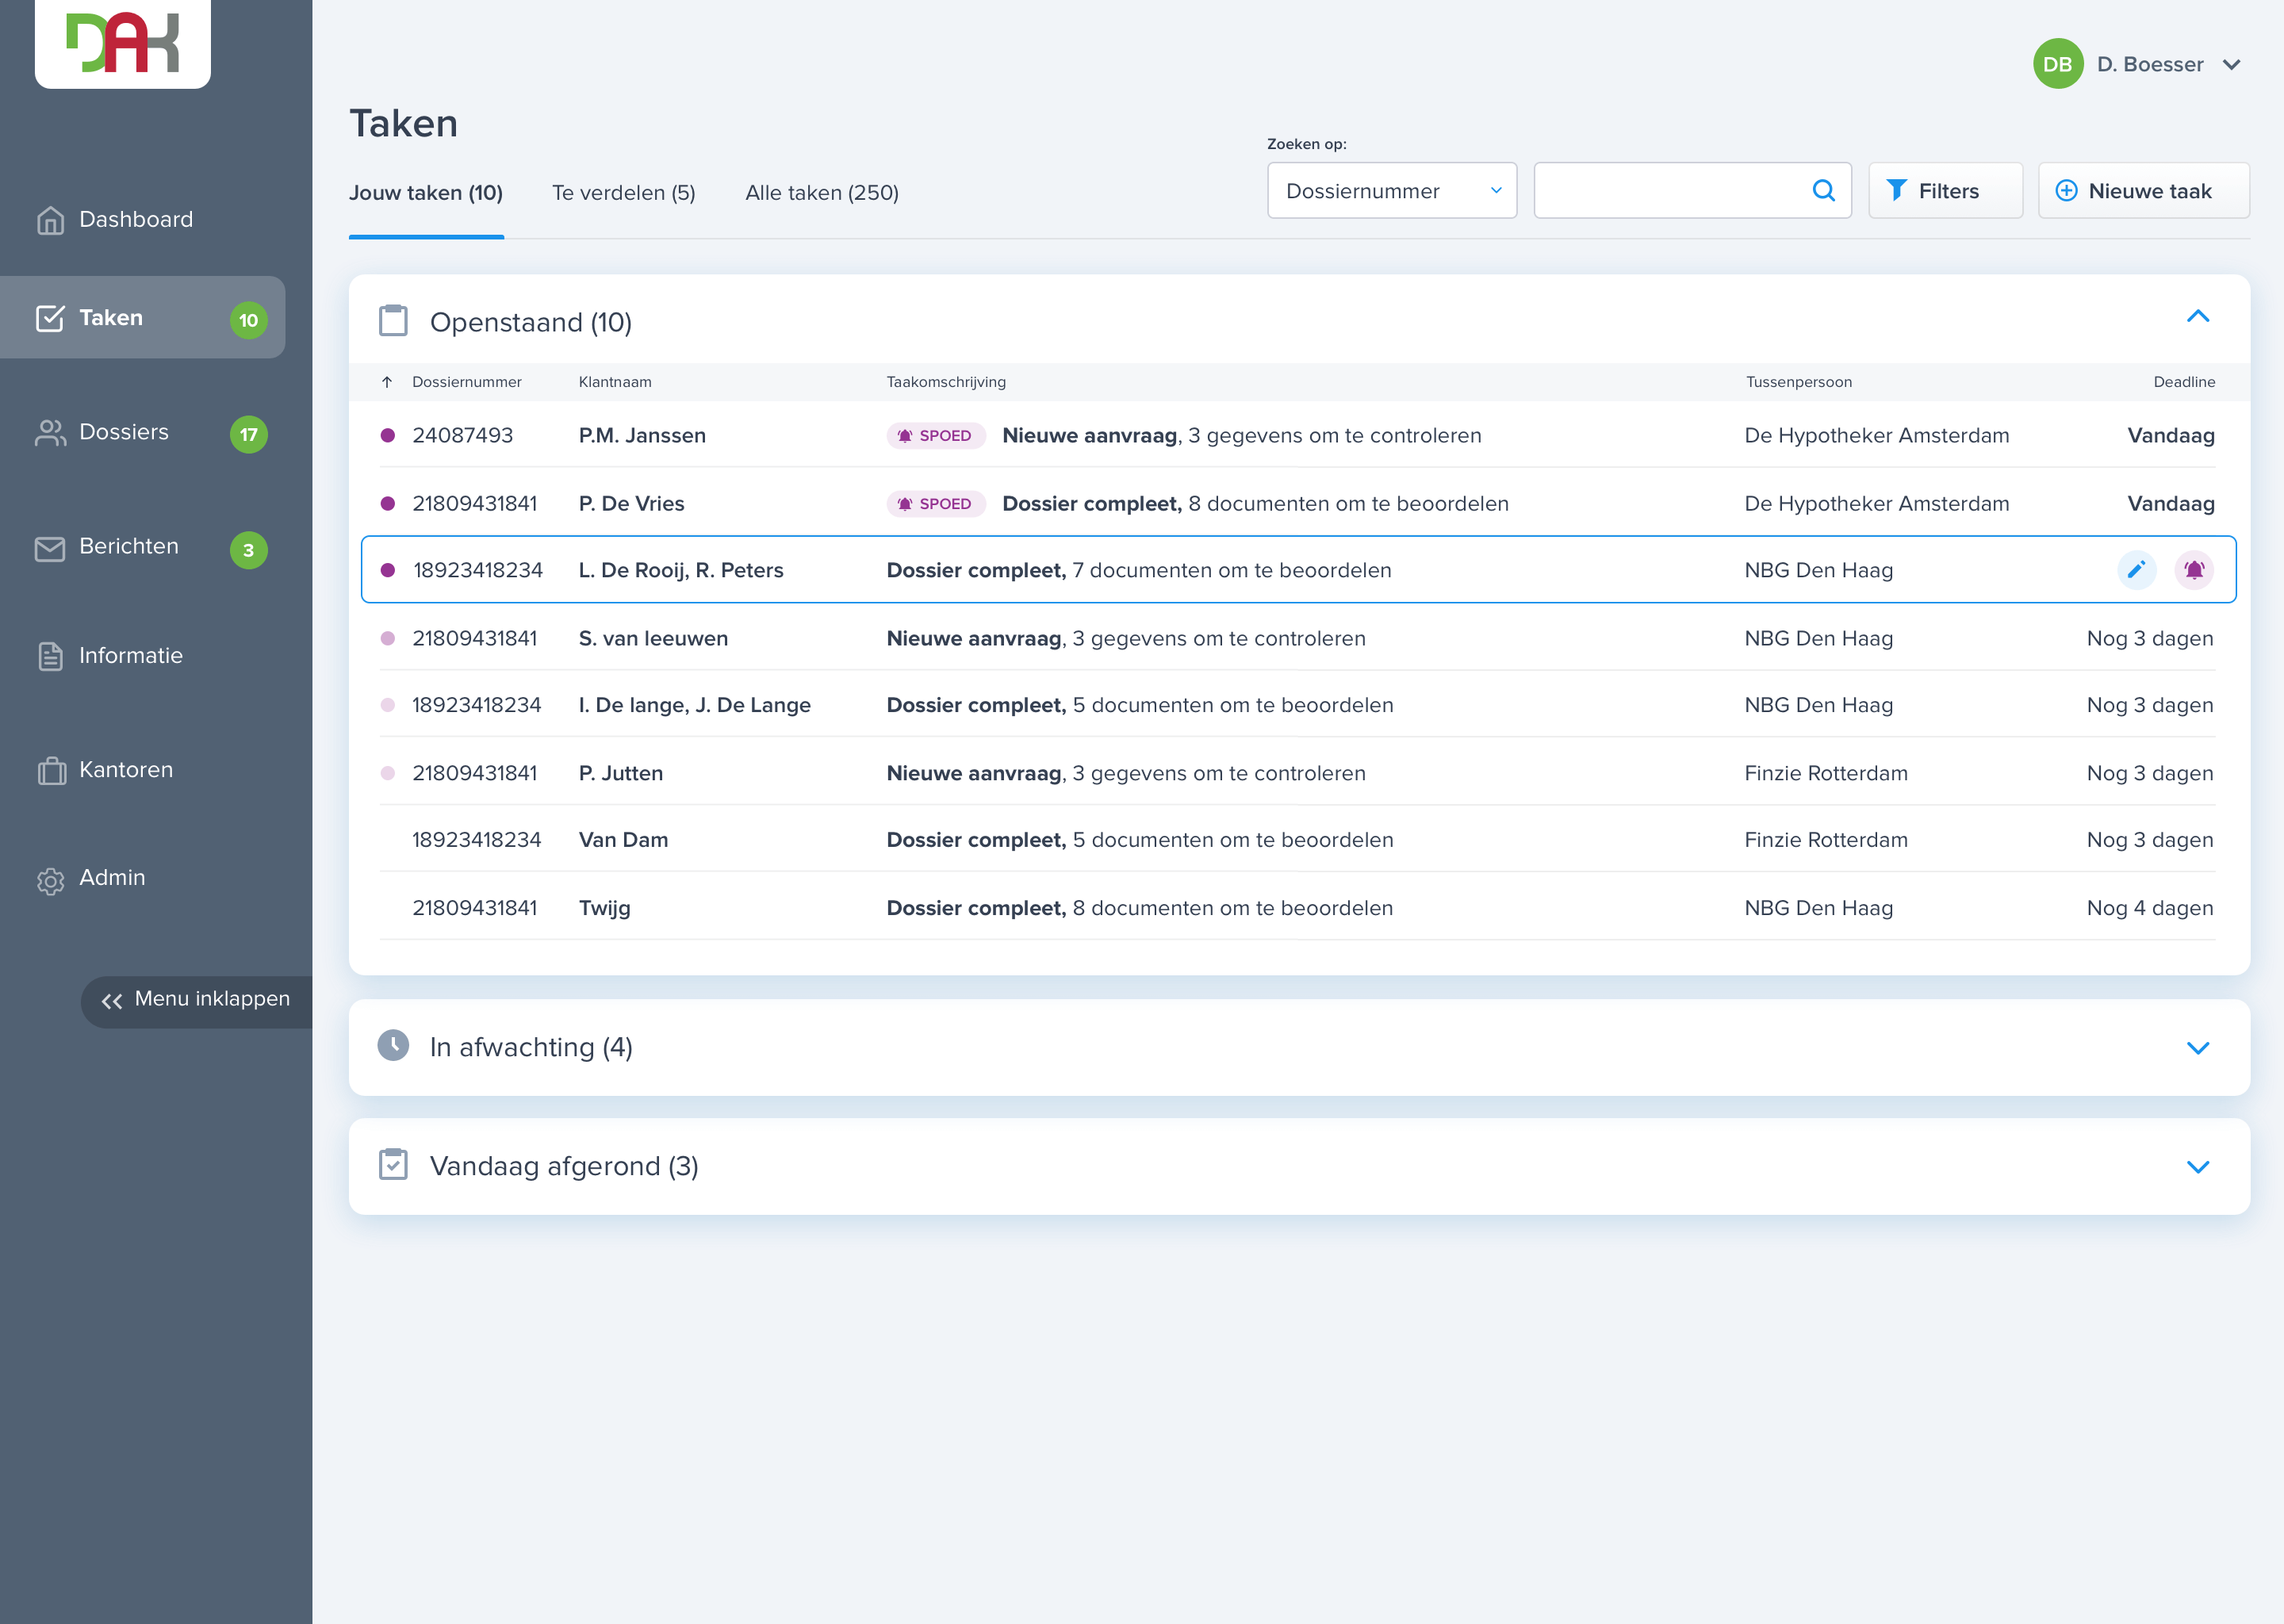2284x1624 pixels.
Task: Click the purple urgent bell icon on highlighted row
Action: [2194, 570]
